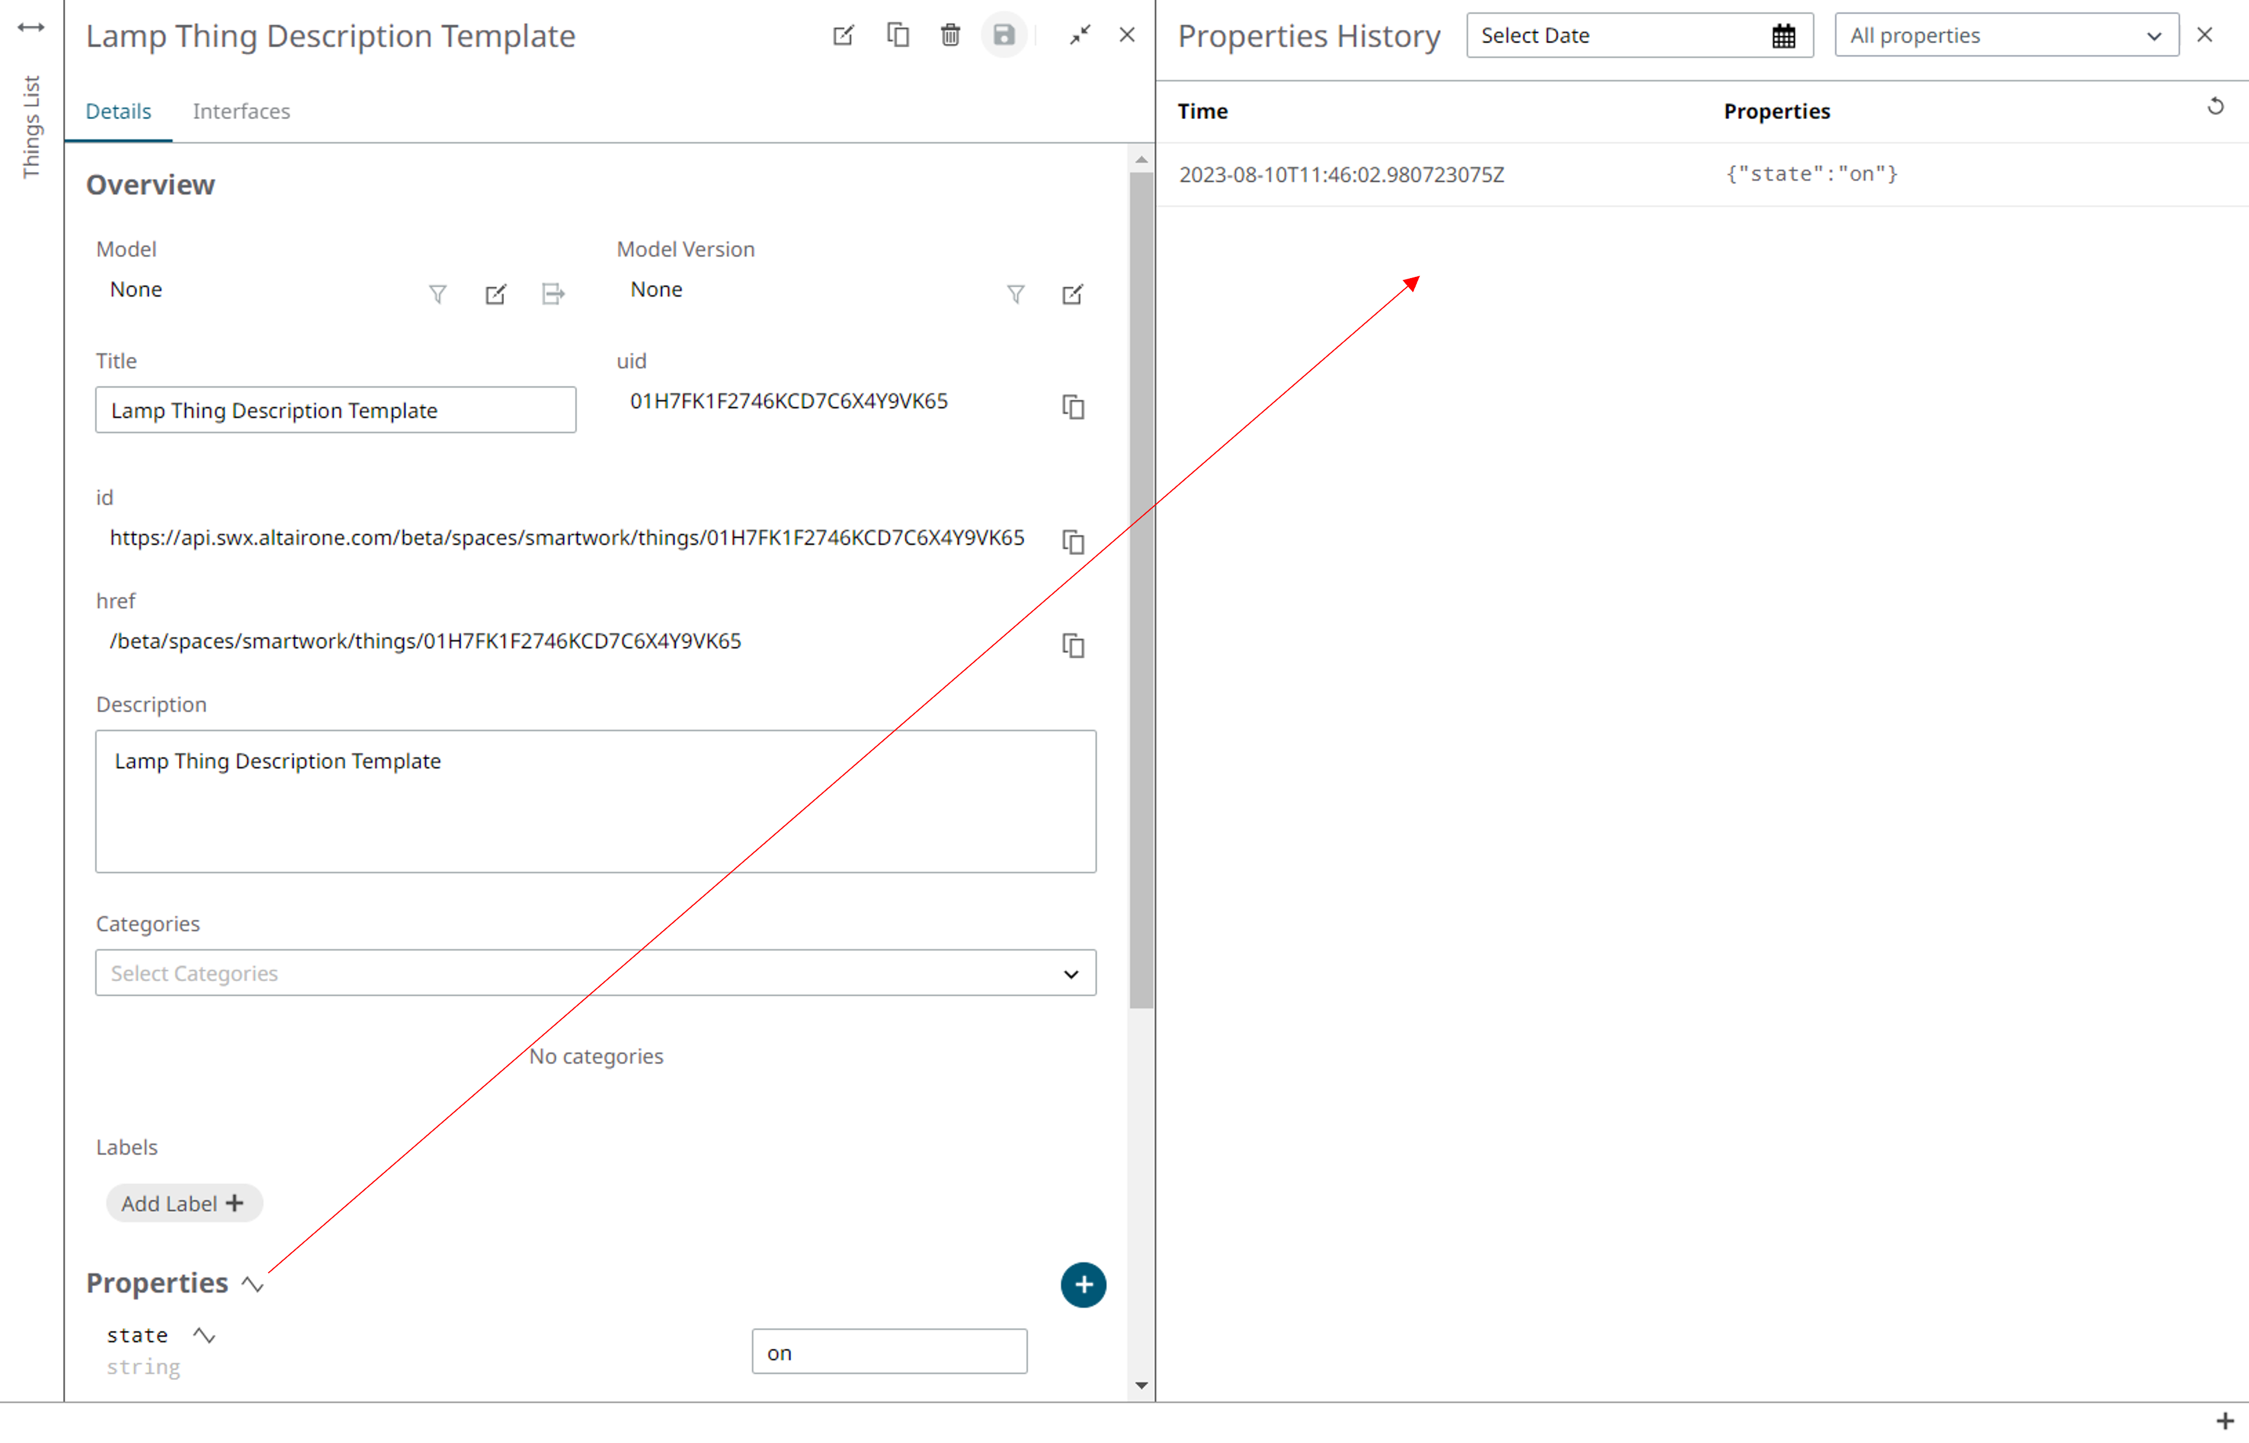Delete the thing using trash icon
This screenshot has width=2249, height=1443.
point(950,36)
